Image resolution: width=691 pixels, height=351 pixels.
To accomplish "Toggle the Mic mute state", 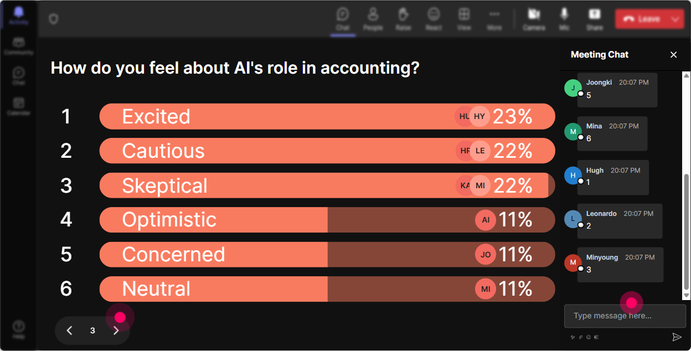I will coord(564,19).
